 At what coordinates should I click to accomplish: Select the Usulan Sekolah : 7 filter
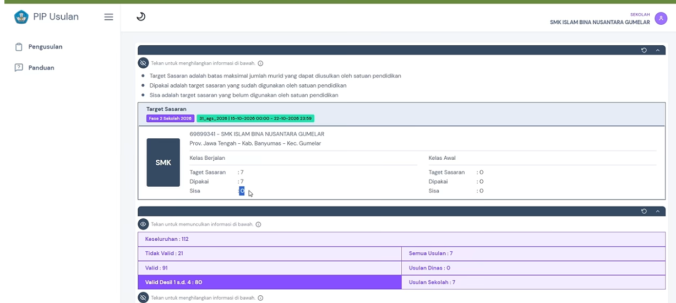tap(533, 282)
